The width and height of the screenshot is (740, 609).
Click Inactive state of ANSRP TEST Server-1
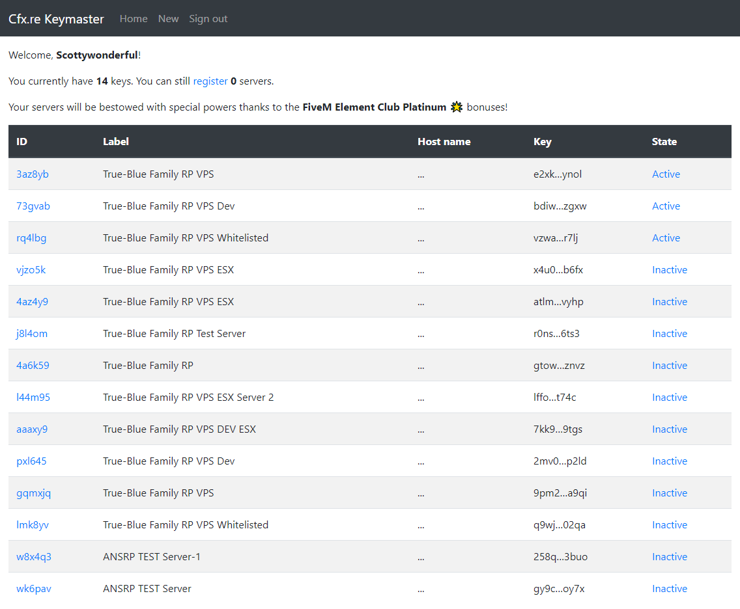tap(670, 556)
